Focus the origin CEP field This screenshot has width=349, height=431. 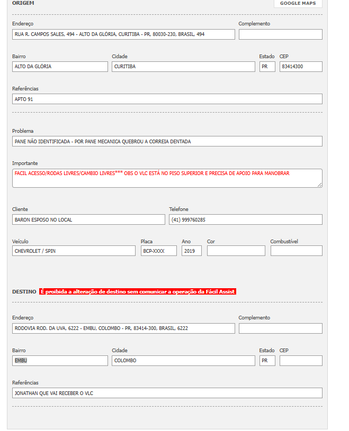(x=301, y=67)
